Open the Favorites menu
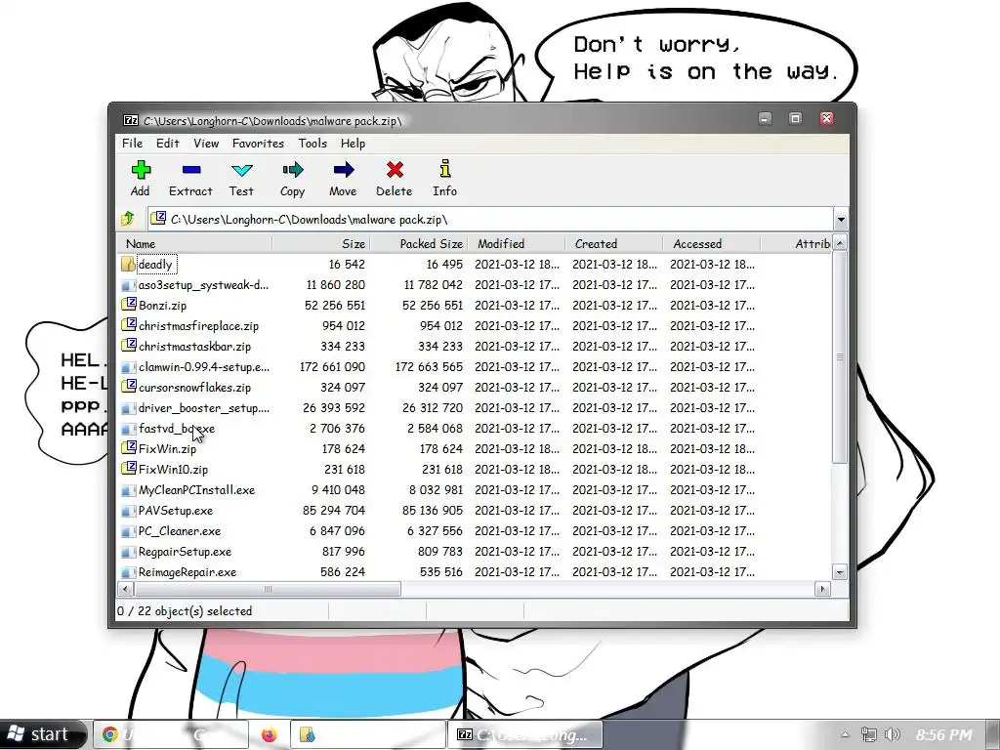This screenshot has height=750, width=1000. point(258,144)
